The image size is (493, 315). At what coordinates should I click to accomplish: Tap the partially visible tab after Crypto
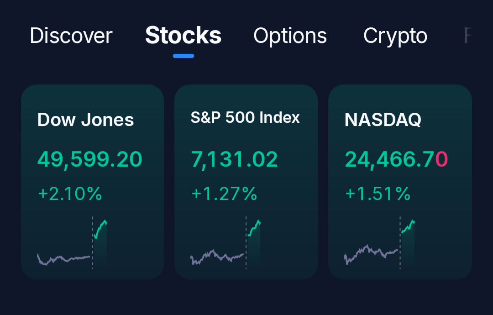(467, 36)
